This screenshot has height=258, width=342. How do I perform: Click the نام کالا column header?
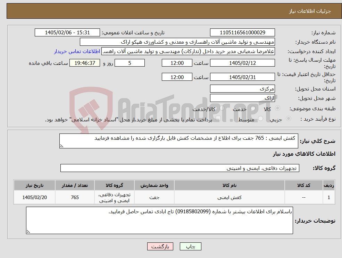229,185
